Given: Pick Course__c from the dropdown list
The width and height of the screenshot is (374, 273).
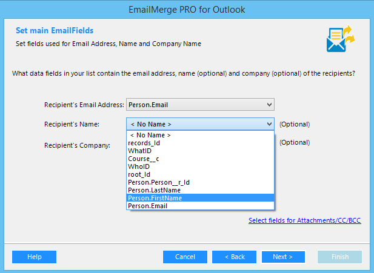Looking at the screenshot, I should (200, 159).
